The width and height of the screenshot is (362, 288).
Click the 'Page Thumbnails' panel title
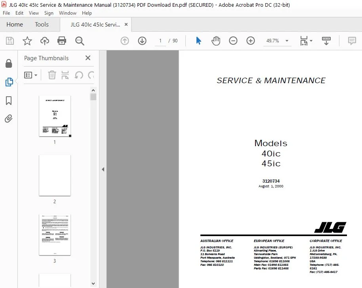coord(46,58)
